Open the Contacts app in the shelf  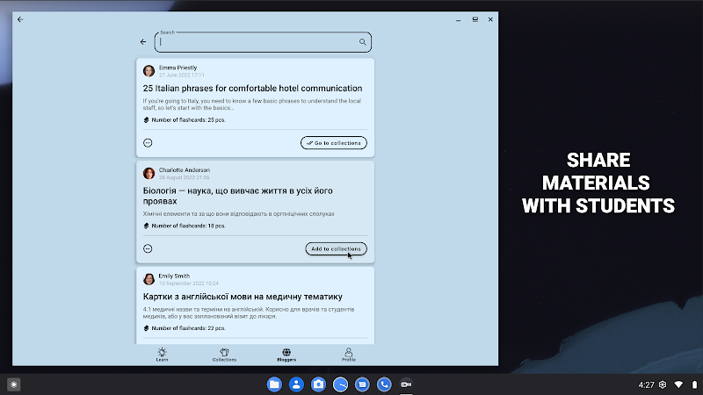(296, 384)
